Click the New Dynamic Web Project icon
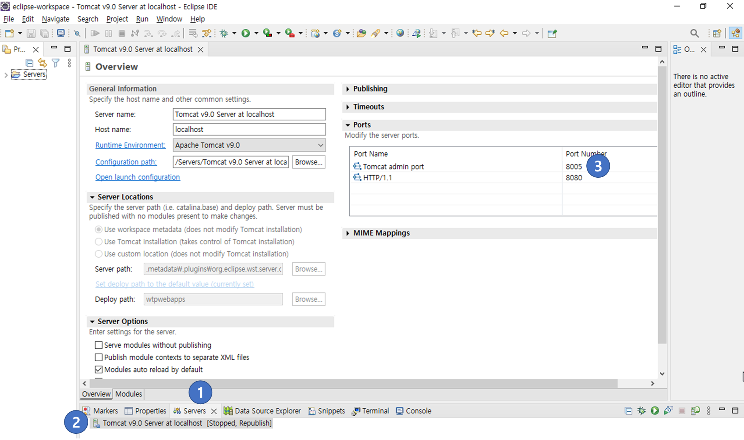The image size is (744, 440). [315, 34]
